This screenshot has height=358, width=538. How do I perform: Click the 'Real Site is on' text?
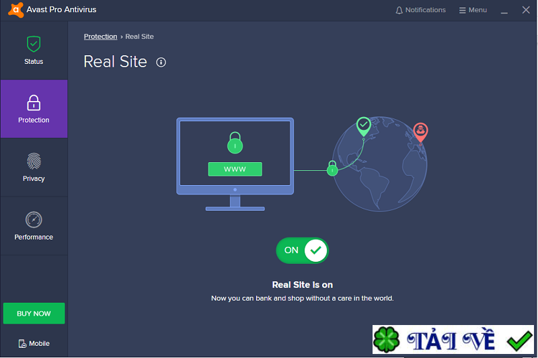[302, 285]
